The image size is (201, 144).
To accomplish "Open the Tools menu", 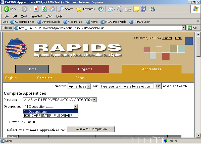I will (x=49, y=16).
